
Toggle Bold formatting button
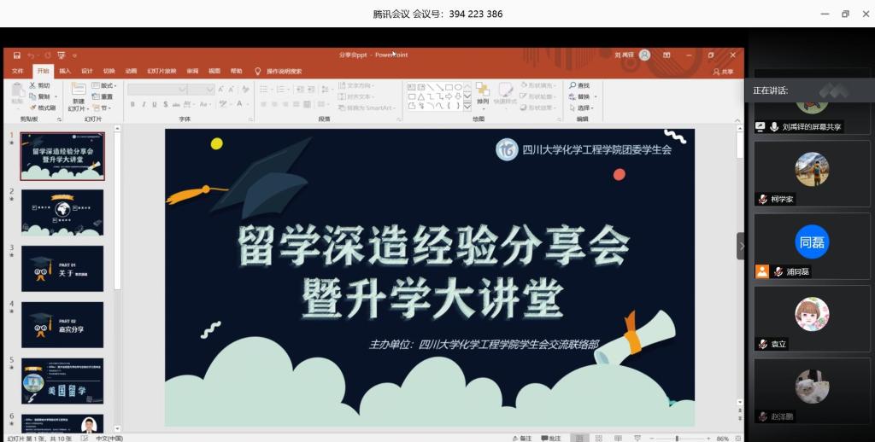tap(132, 104)
